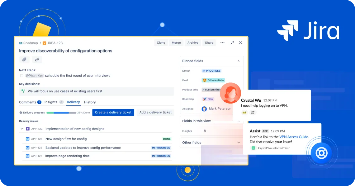Switch to the Insights tab
Image resolution: width=355 pixels, height=186 pixels.
(54, 102)
